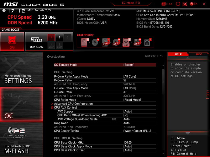The width and height of the screenshot is (210, 157).
Task: Click the HOT KEY label
Action: point(150,56)
